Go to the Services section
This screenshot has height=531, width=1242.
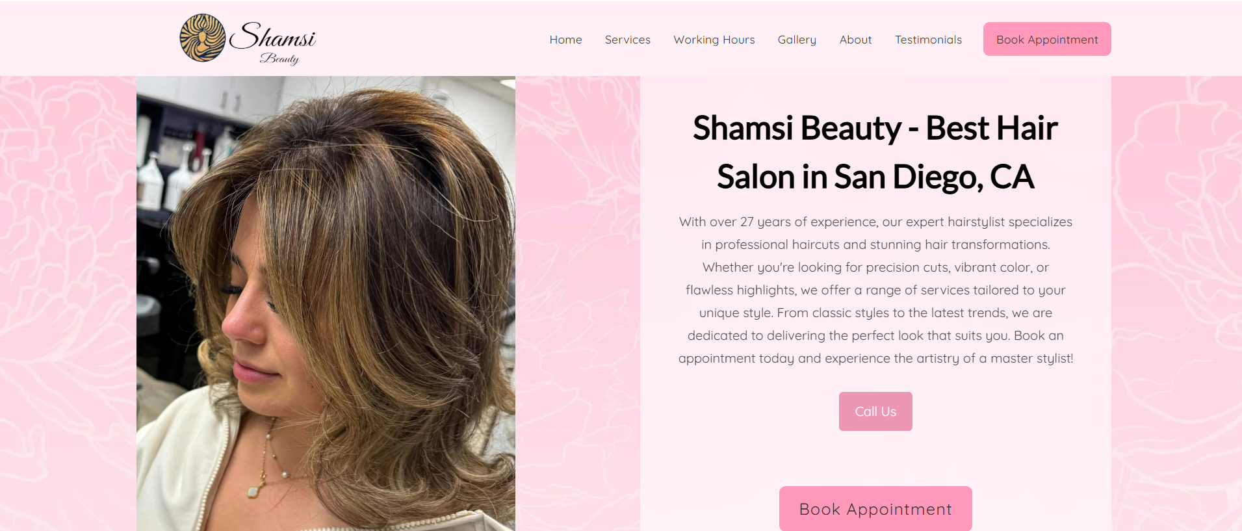pos(627,40)
